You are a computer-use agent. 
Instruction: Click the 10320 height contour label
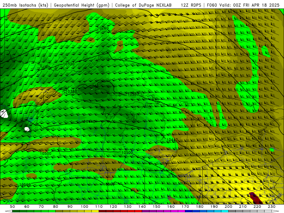69,64
